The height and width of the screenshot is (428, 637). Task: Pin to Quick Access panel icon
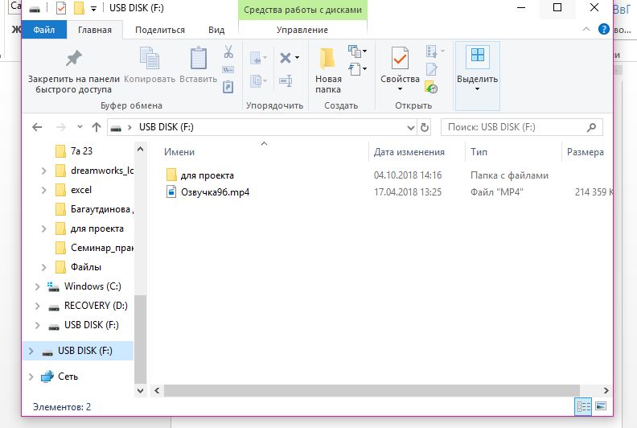coord(73,59)
